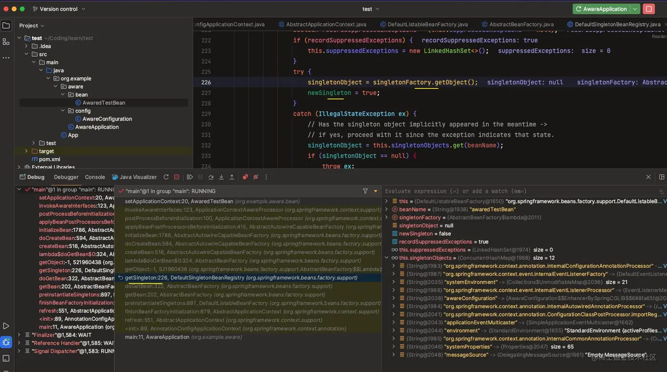Select setApplicationContext:20, AwaredTestBean frame in middle list

click(x=248, y=201)
